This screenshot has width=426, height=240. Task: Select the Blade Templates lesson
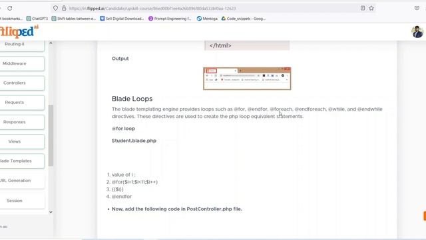tap(22, 161)
